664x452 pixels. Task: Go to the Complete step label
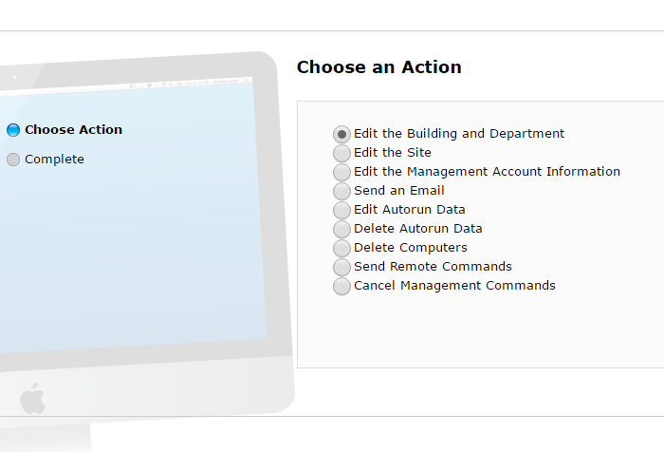point(55,159)
